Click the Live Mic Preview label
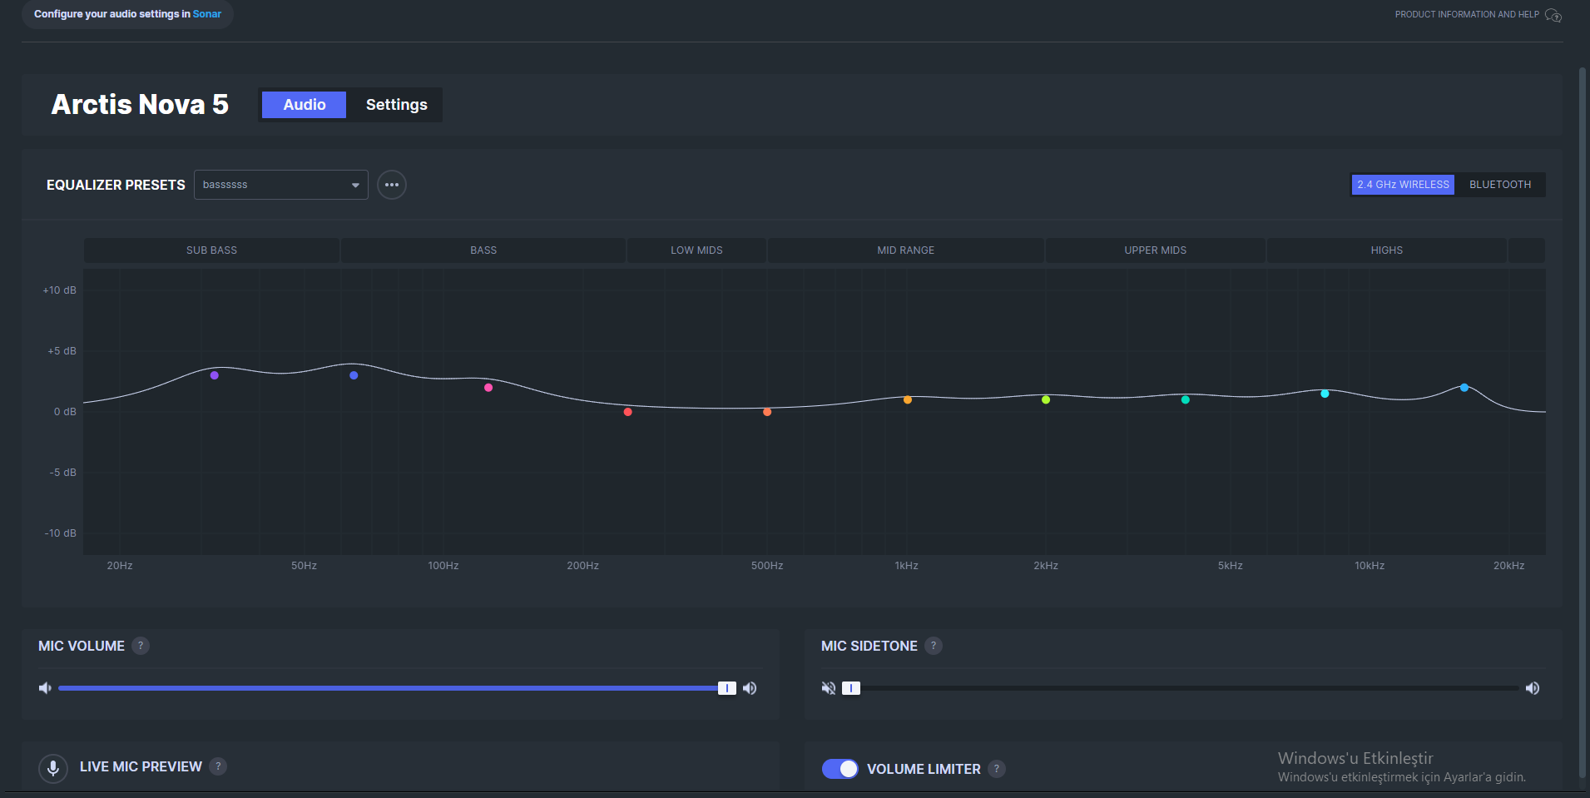 tap(141, 766)
